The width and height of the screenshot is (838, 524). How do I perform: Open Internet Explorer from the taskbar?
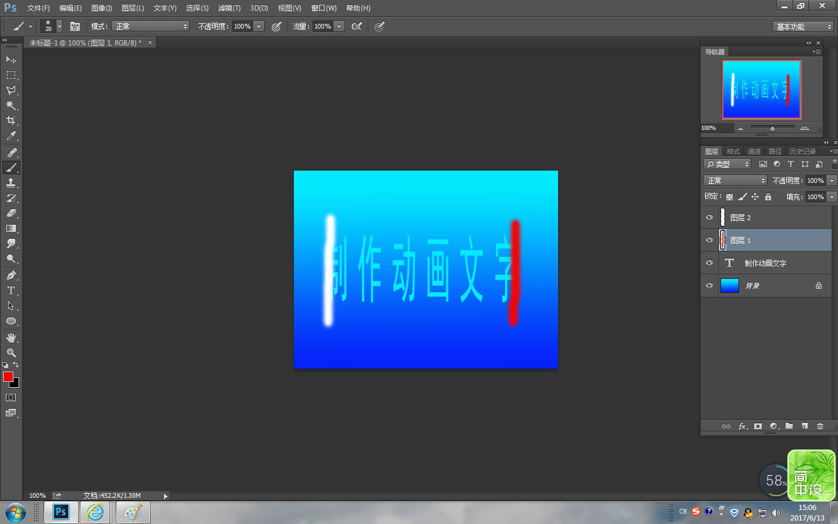(x=95, y=512)
